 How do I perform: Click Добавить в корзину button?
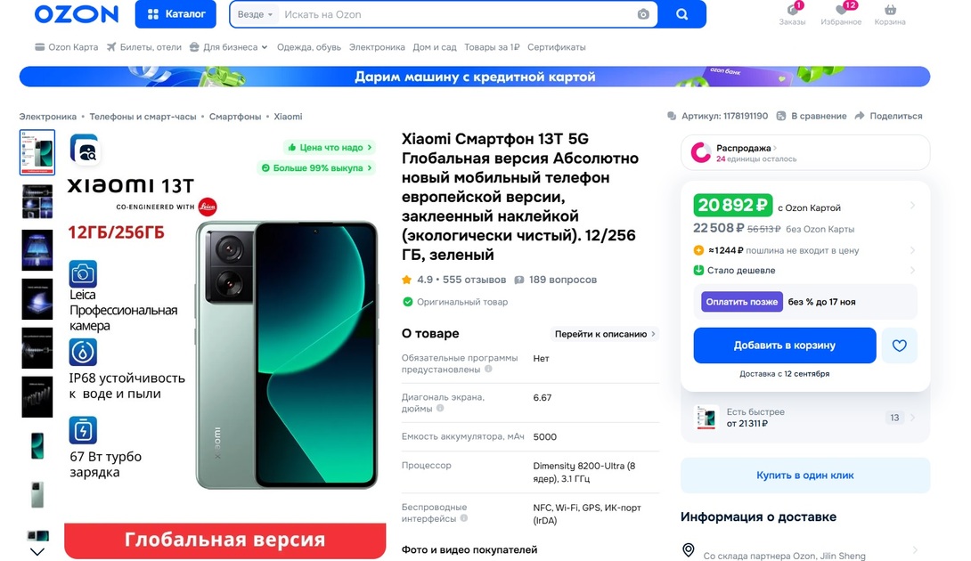(784, 346)
